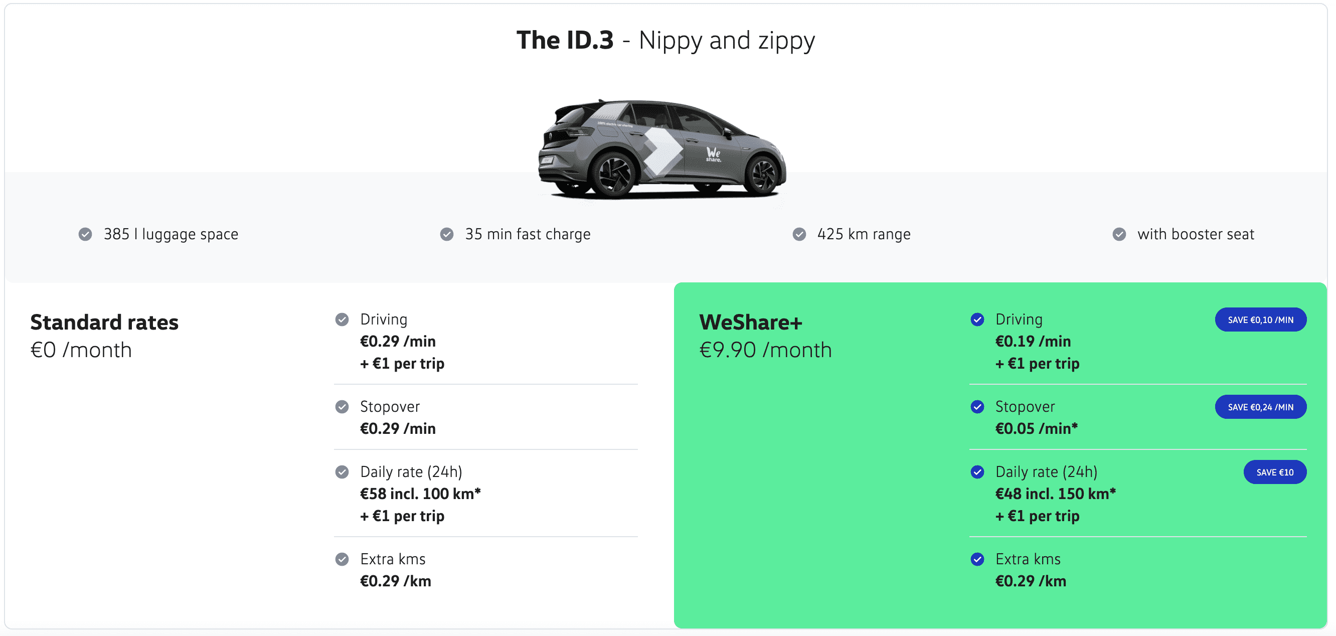Click the checkmark icon next to 35 min fast charge
This screenshot has width=1336, height=636.
tap(446, 234)
